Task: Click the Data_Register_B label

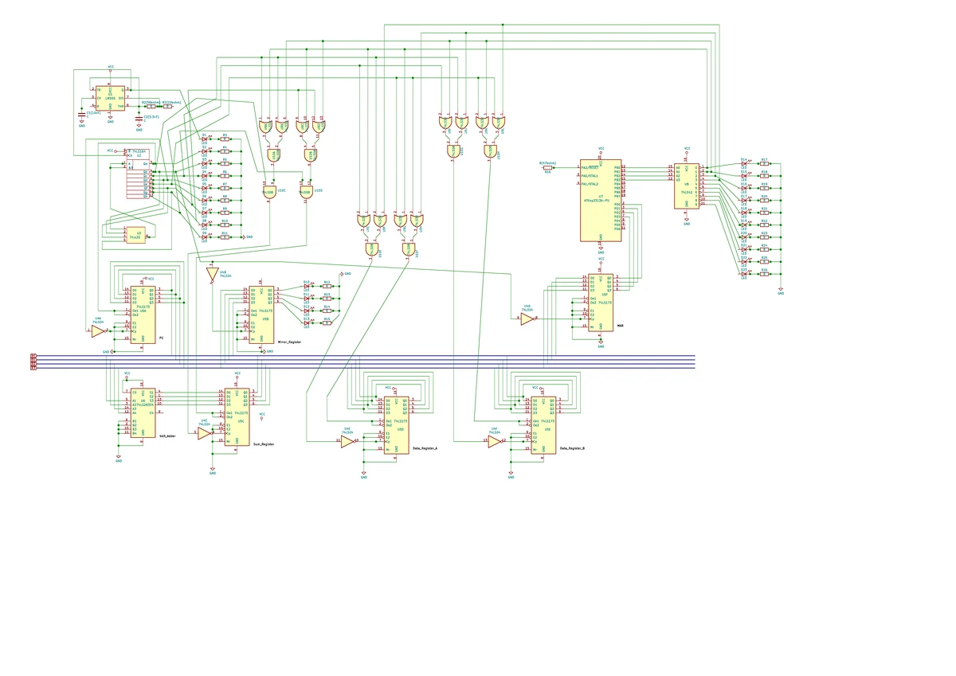Action: click(x=573, y=449)
